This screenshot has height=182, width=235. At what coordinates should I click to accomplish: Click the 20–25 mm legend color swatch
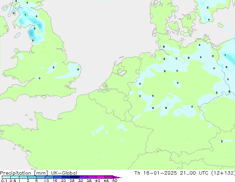(x=66, y=177)
